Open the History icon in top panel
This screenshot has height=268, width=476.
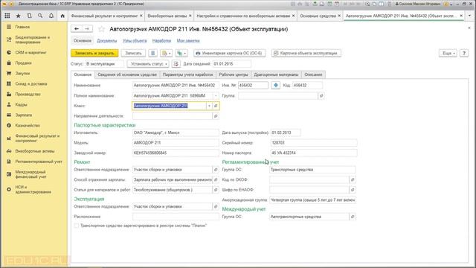pyautogui.click(x=29, y=16)
